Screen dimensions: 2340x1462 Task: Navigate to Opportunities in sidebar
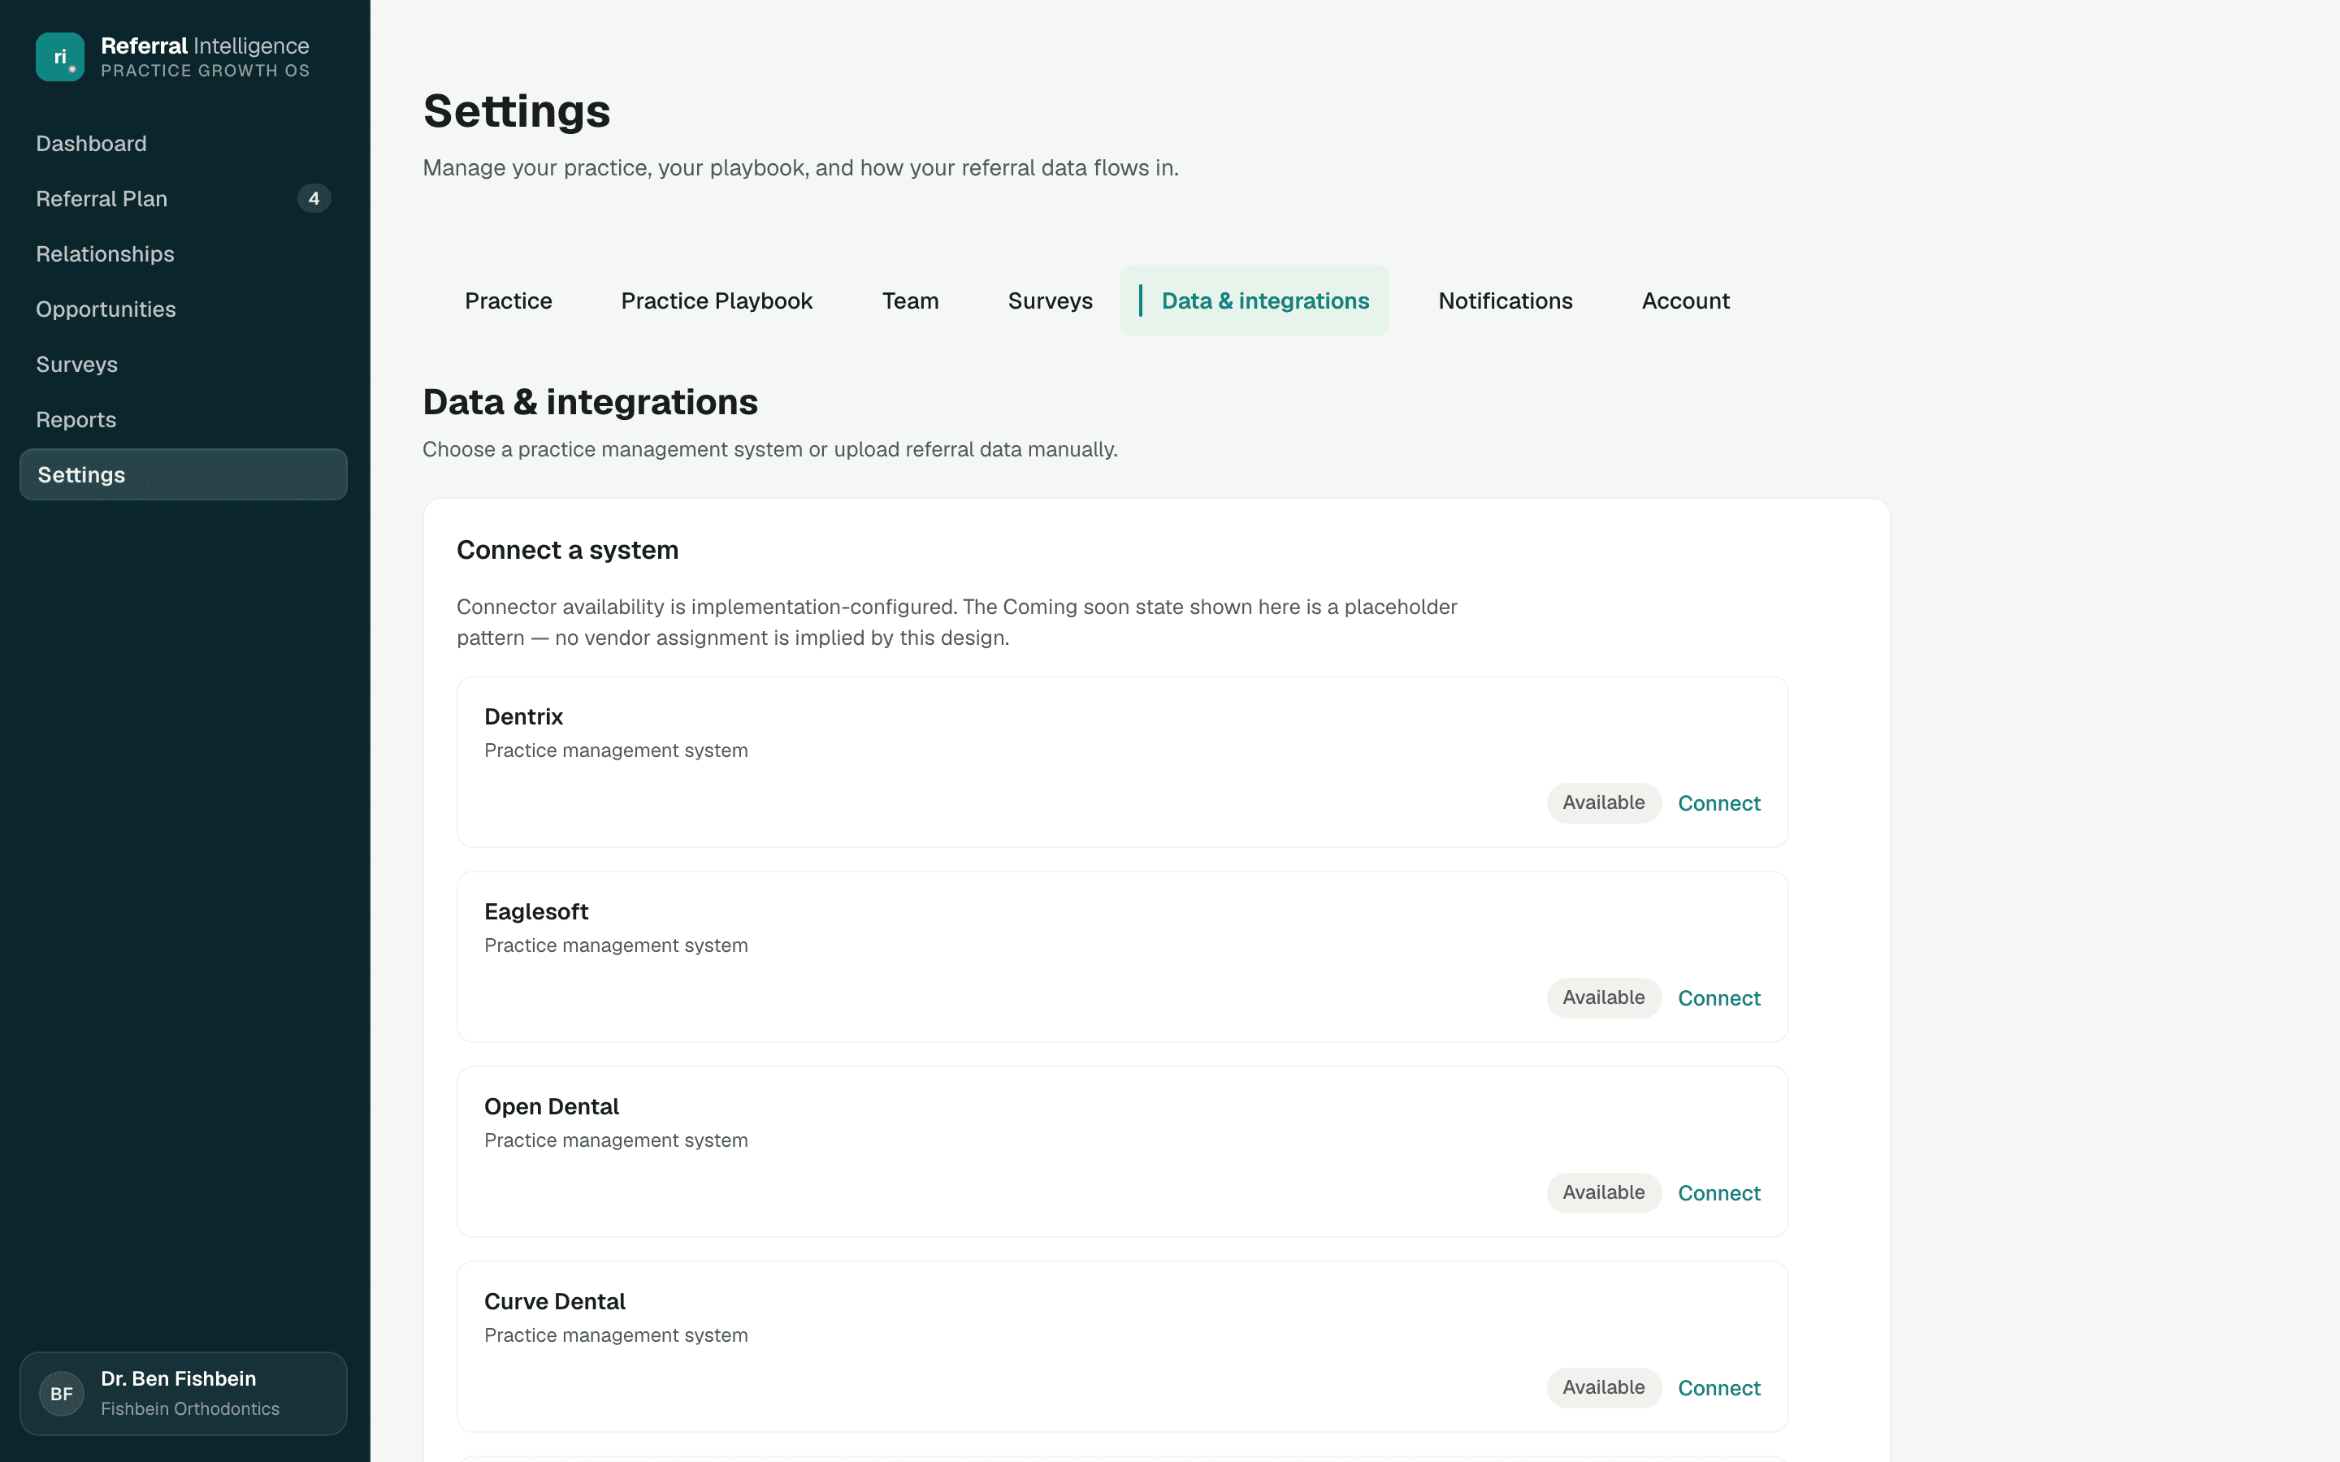[x=106, y=309]
